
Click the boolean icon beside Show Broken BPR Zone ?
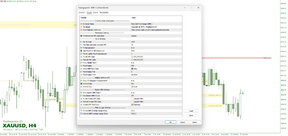pyautogui.click(x=81, y=93)
